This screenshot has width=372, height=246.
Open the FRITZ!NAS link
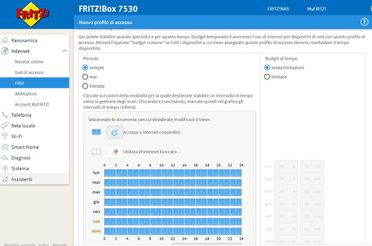point(278,9)
